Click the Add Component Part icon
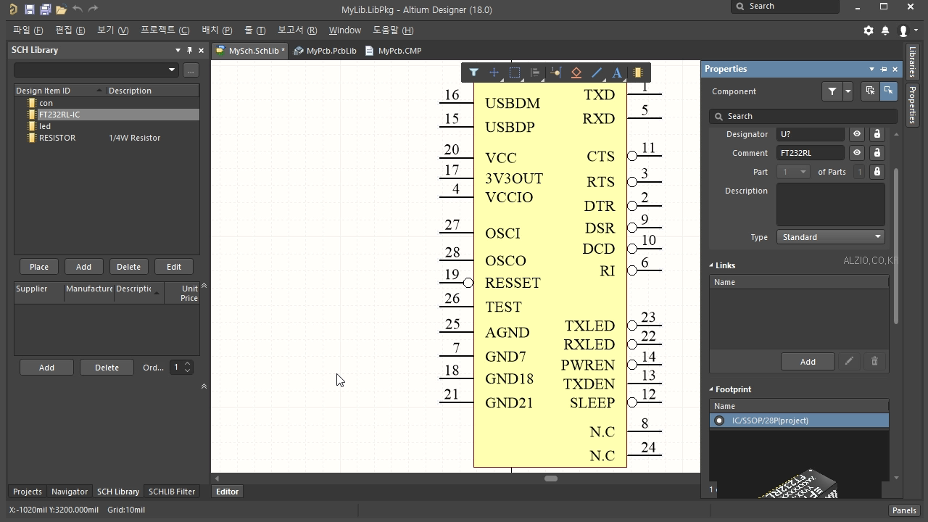This screenshot has height=522, width=928. (638, 72)
